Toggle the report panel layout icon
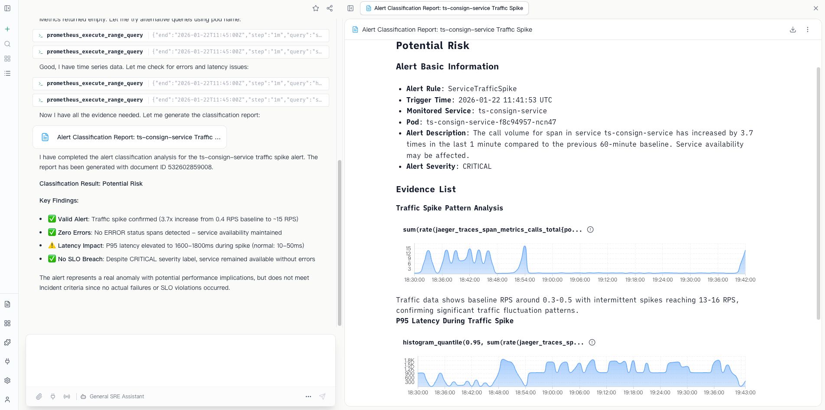The height and width of the screenshot is (410, 825). click(x=350, y=8)
